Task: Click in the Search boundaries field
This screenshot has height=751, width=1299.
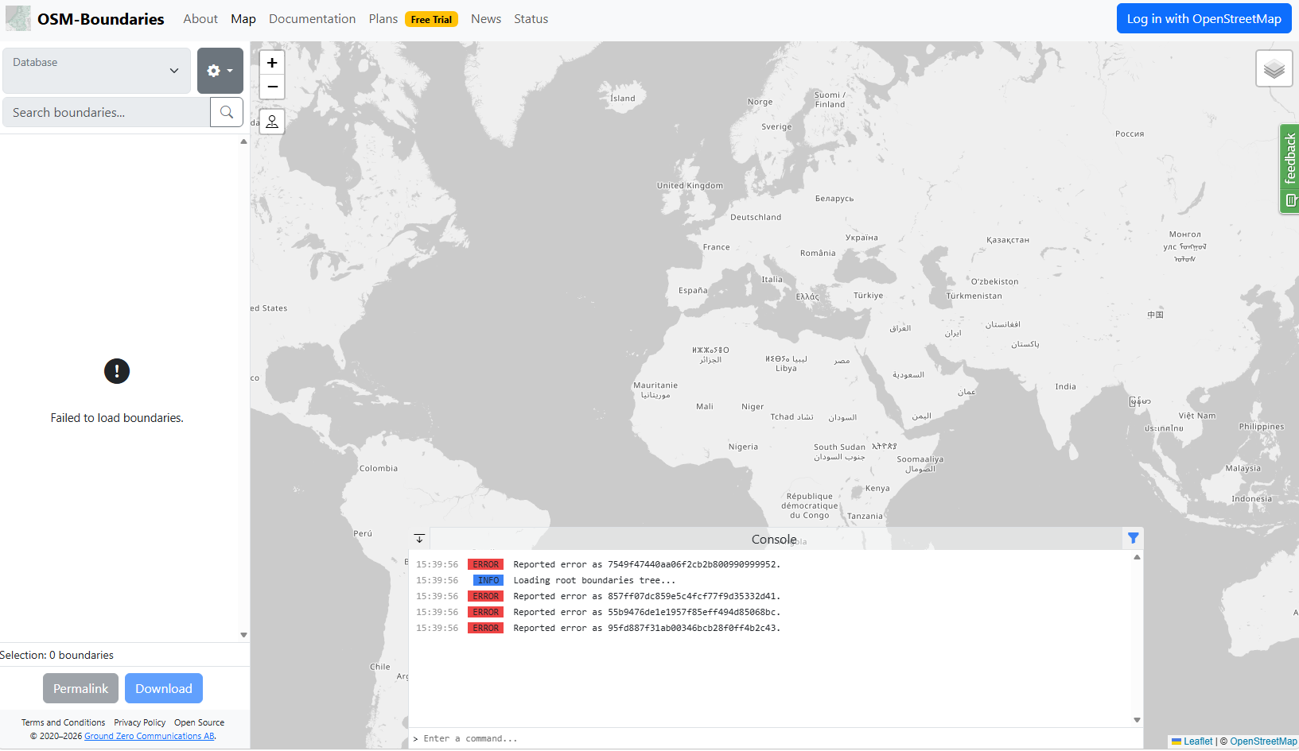Action: pos(107,112)
